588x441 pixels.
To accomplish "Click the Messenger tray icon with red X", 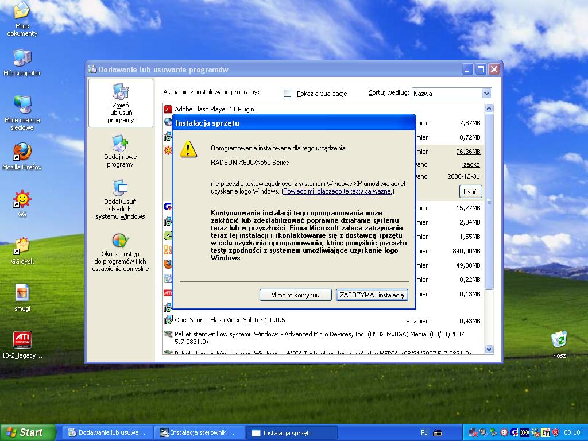I will coord(535,433).
